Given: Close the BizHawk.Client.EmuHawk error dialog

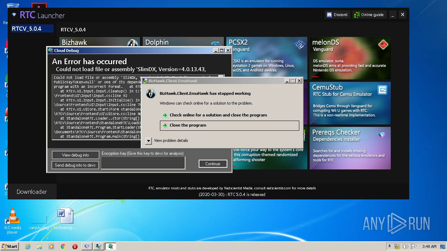Looking at the screenshot, I should [299, 81].
